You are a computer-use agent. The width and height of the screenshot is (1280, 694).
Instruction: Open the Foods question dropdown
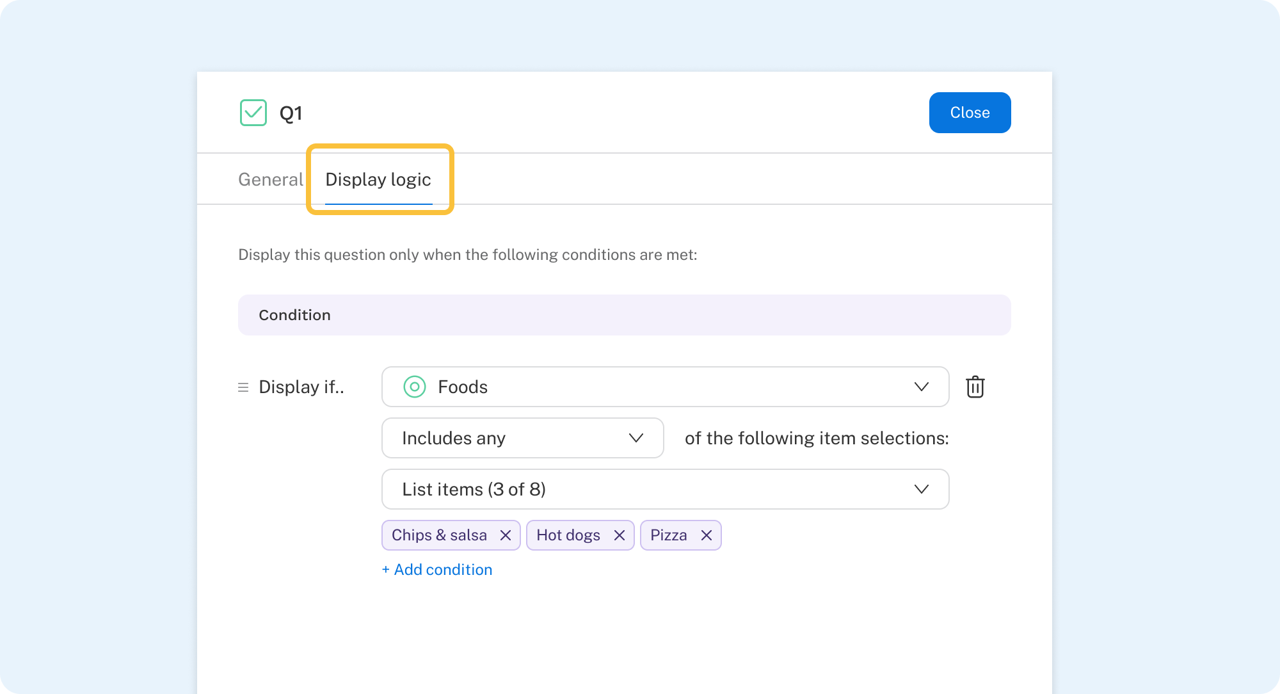click(664, 387)
